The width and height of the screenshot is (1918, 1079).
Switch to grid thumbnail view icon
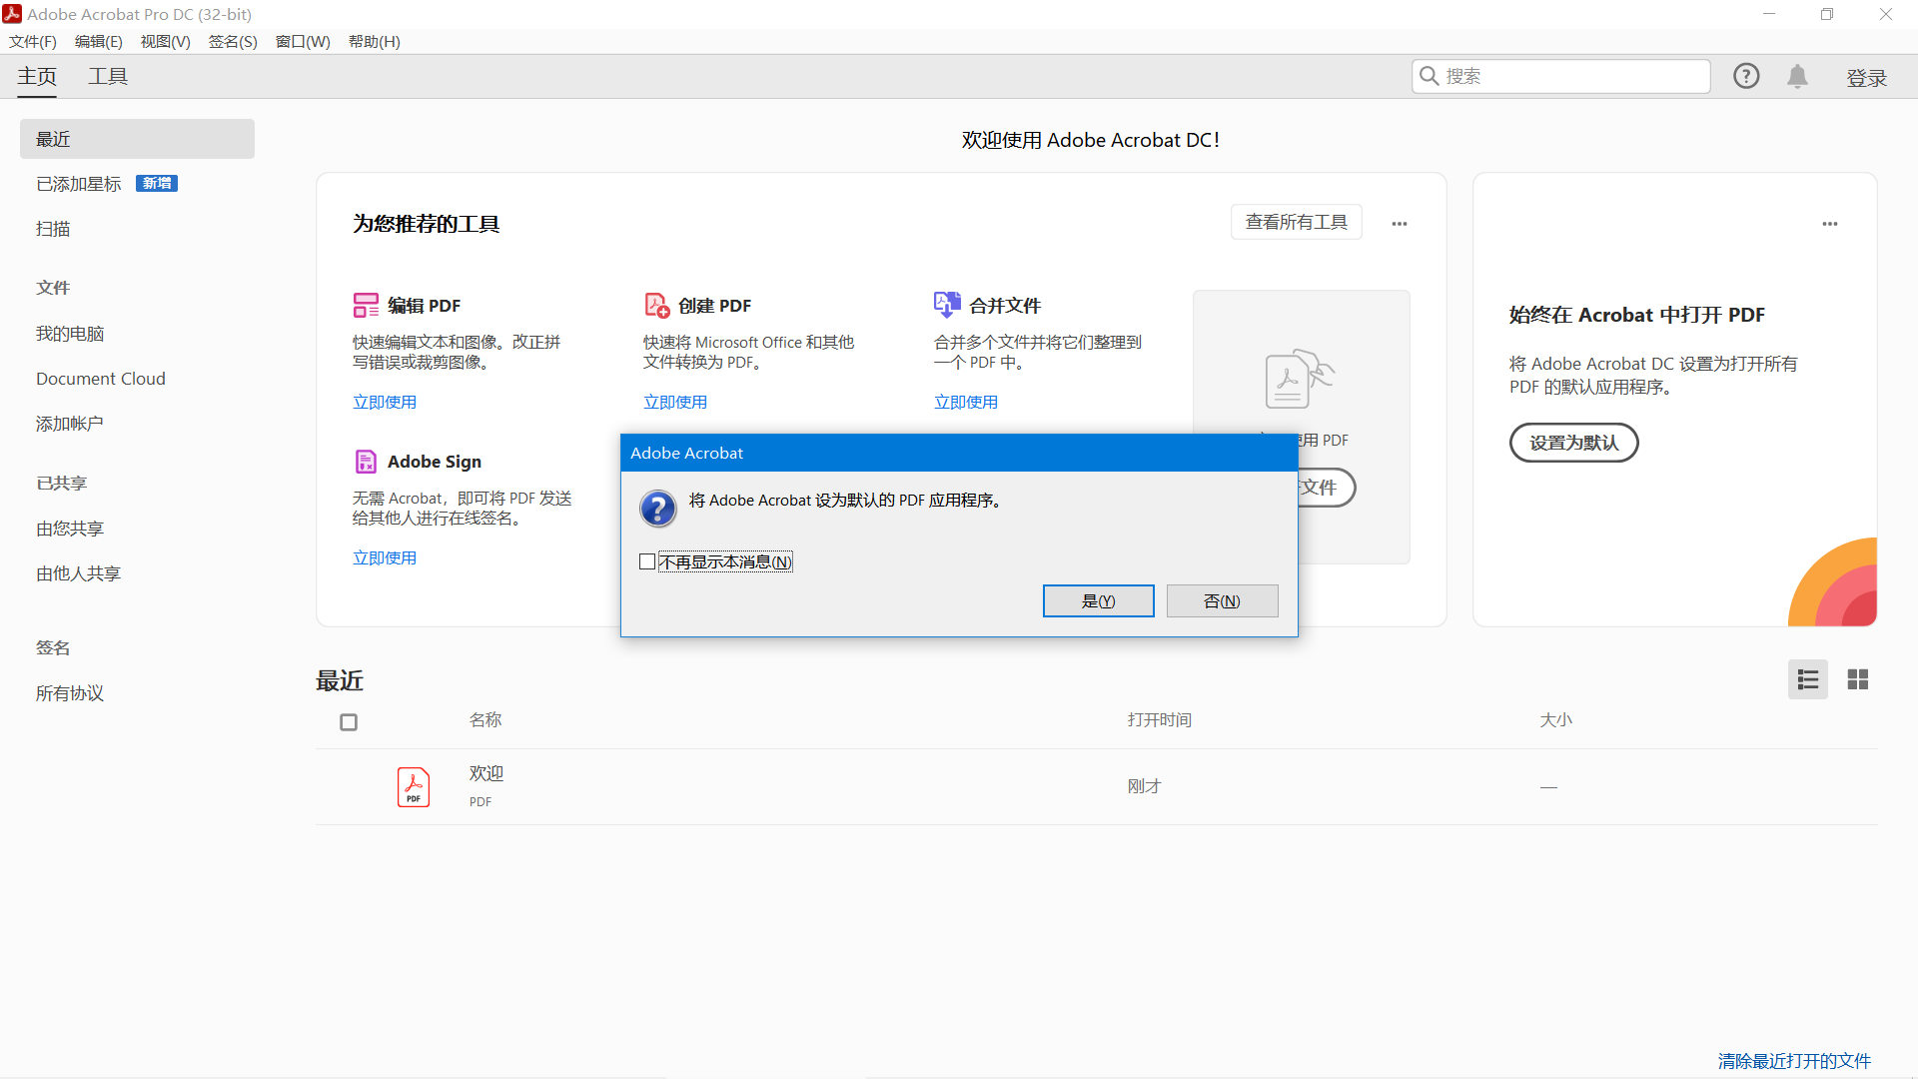(1858, 679)
